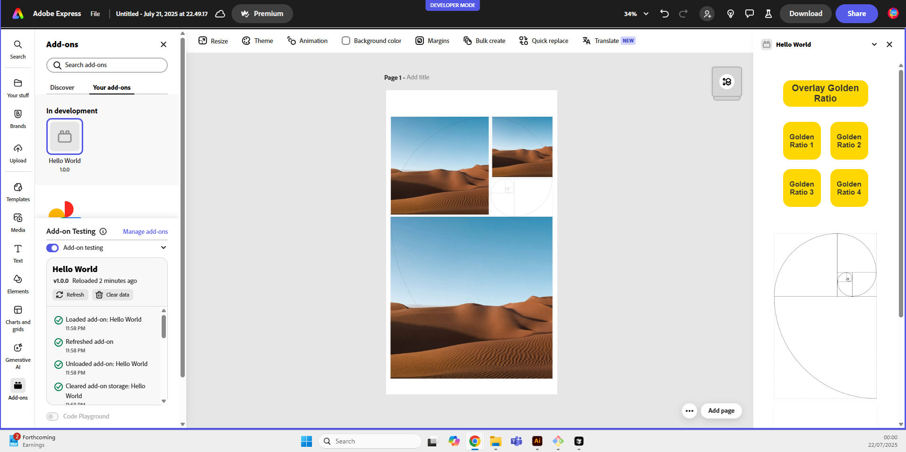Screen dimensions: 906x452
Task: Expand the Add-on testing section chevron
Action: click(164, 247)
